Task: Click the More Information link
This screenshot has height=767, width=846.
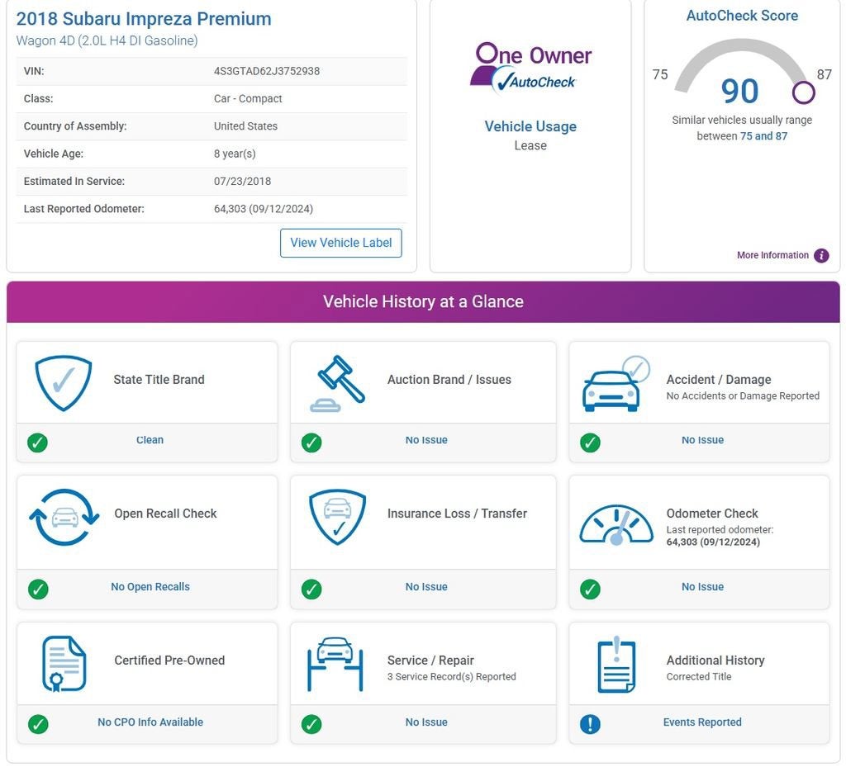Action: click(772, 255)
